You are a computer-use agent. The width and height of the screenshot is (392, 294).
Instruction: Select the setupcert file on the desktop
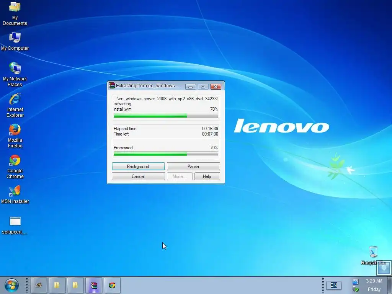click(x=15, y=225)
